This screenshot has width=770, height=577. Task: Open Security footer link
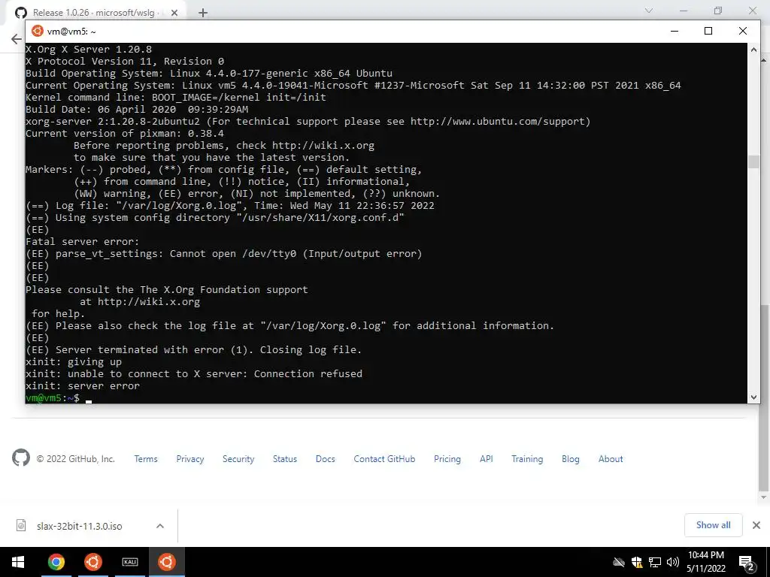pos(238,459)
